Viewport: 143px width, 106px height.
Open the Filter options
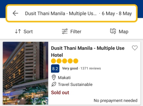[x=71, y=31]
